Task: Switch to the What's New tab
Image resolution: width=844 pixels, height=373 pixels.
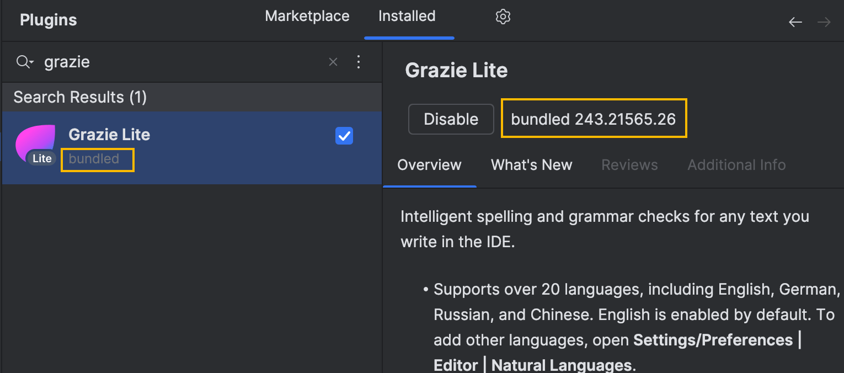Action: 531,165
